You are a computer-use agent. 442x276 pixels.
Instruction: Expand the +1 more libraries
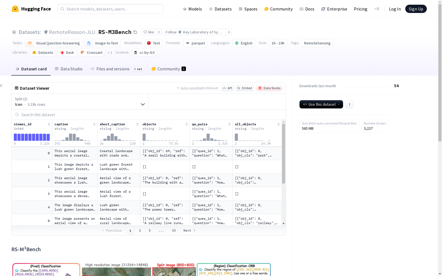(x=110, y=52)
